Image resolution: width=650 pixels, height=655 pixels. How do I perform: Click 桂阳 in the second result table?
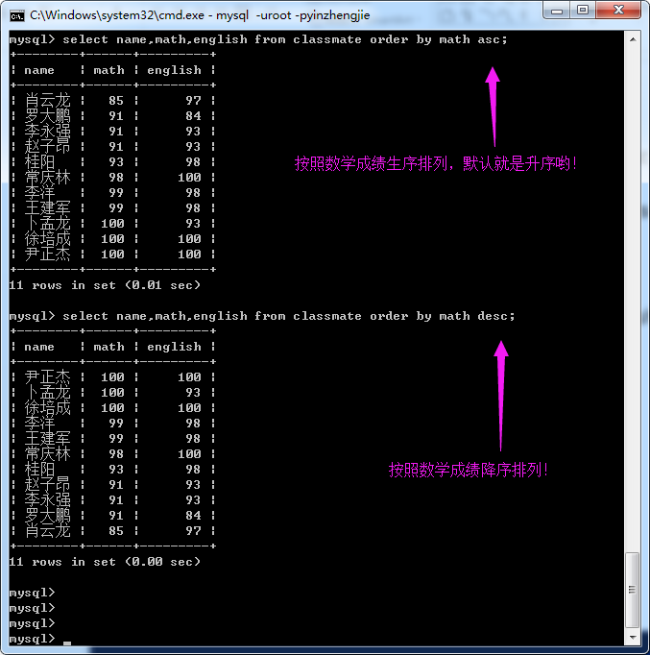tap(39, 469)
